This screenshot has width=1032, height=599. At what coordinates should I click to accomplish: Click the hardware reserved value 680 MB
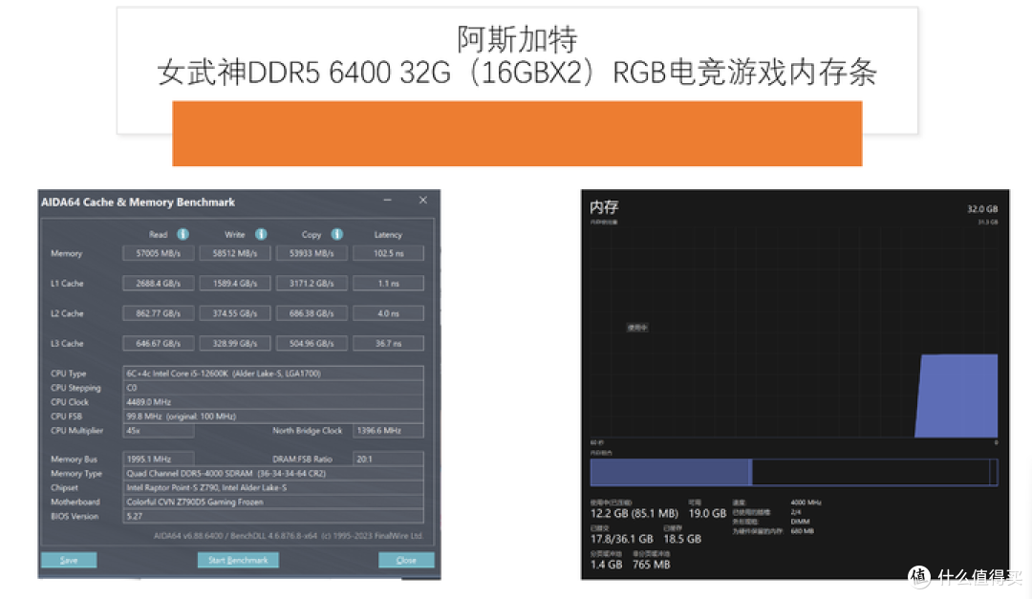click(x=803, y=531)
